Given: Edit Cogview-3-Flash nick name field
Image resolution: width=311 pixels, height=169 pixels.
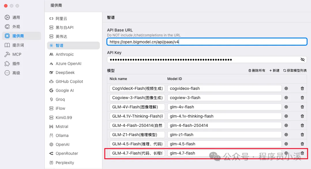Looking at the screenshot, I should coord(137,98).
